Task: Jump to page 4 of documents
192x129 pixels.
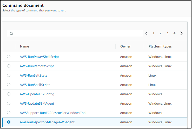Action: pos(175,33)
